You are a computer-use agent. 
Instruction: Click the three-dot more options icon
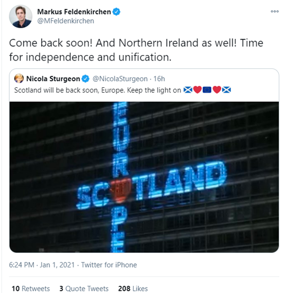275,11
